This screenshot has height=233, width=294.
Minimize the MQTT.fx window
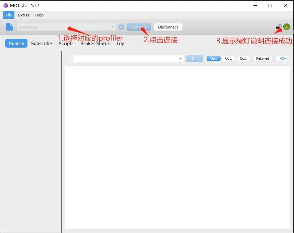click(x=255, y=5)
